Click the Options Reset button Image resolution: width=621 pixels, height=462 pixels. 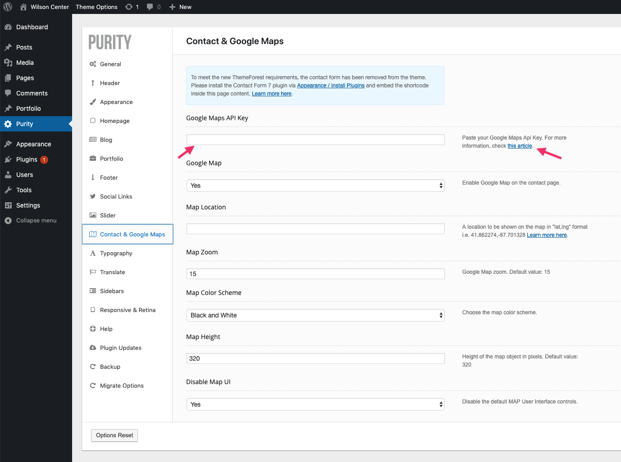point(114,435)
